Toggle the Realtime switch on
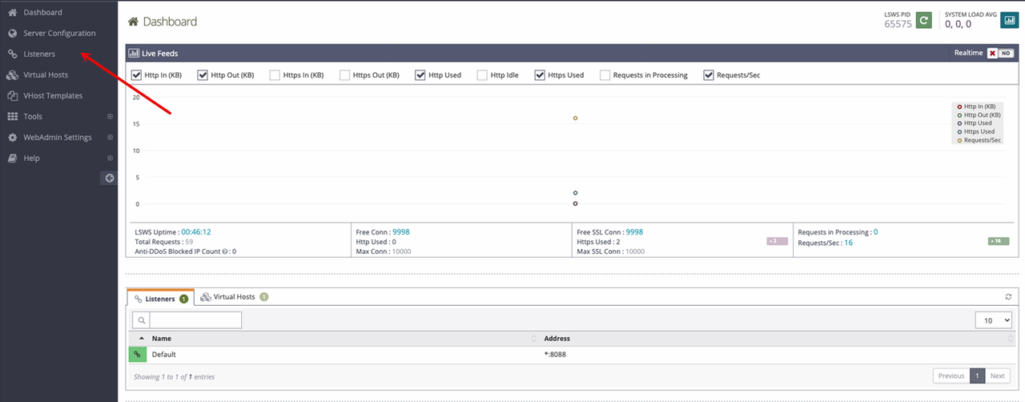1025x402 pixels. pyautogui.click(x=999, y=54)
